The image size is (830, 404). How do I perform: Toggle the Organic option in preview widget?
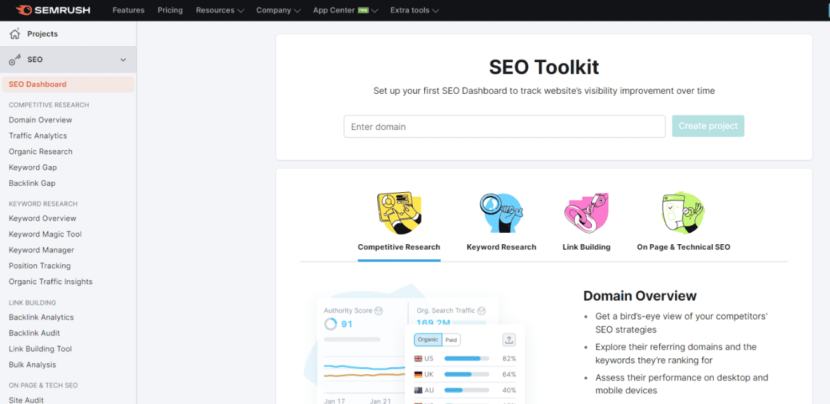[427, 340]
